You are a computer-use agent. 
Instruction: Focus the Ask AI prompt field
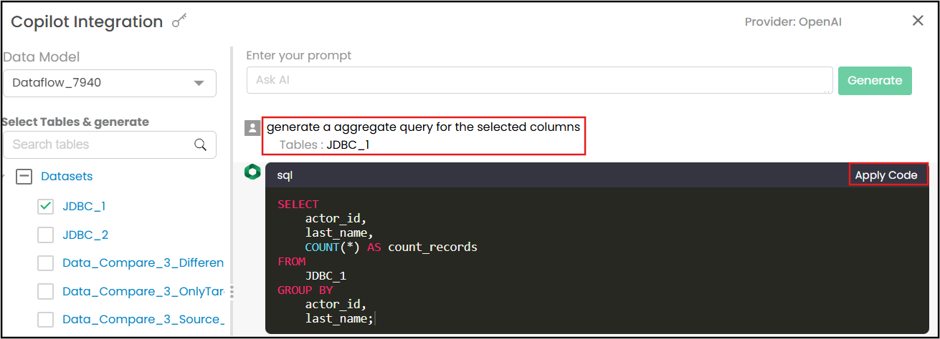538,80
